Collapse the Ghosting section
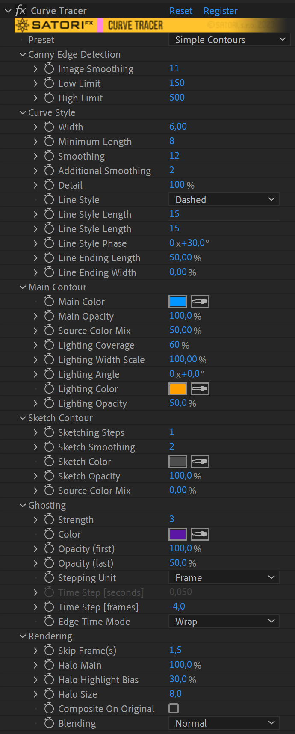Screen dimensions: 295x734 23,506
